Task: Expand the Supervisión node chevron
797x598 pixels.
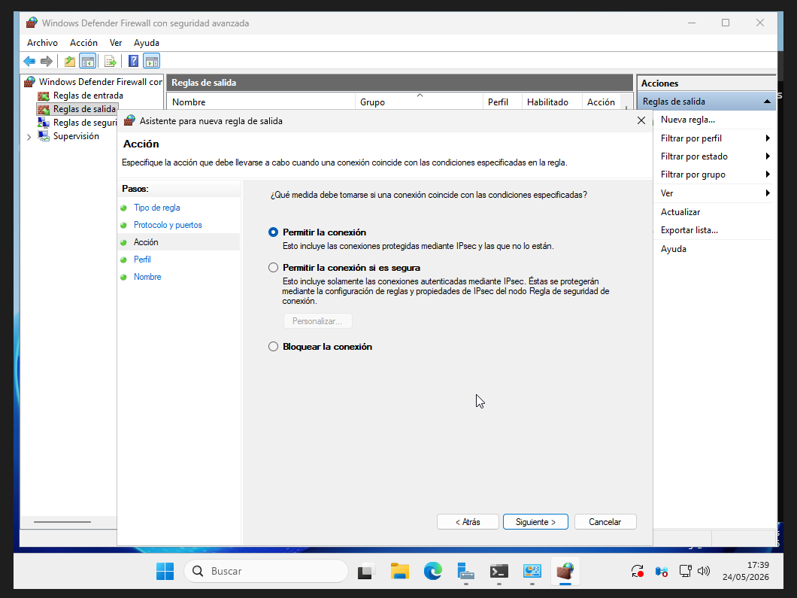Action: (29, 137)
